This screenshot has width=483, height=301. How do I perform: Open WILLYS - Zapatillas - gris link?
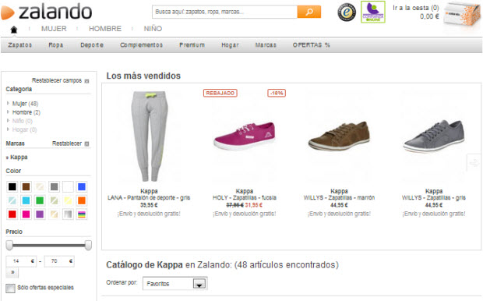[434, 198]
